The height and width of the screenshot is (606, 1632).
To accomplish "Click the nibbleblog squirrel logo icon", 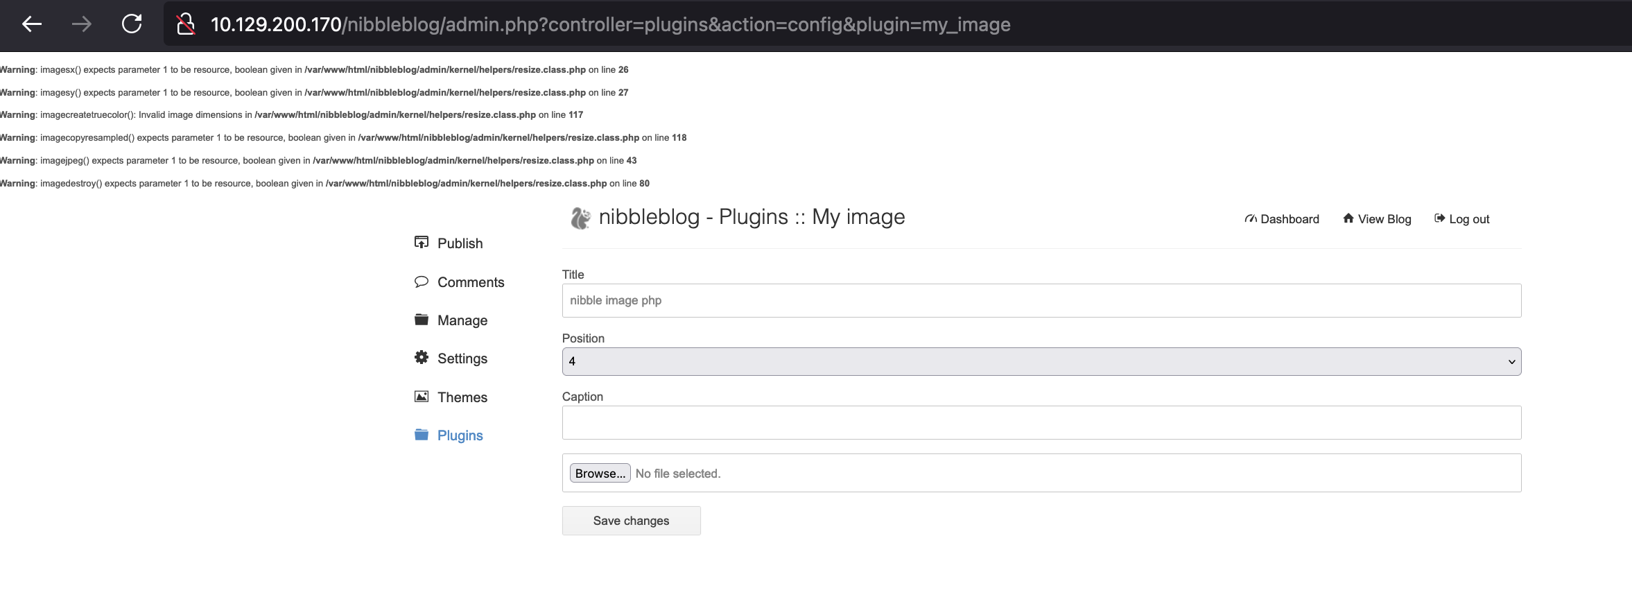I will click(x=580, y=218).
